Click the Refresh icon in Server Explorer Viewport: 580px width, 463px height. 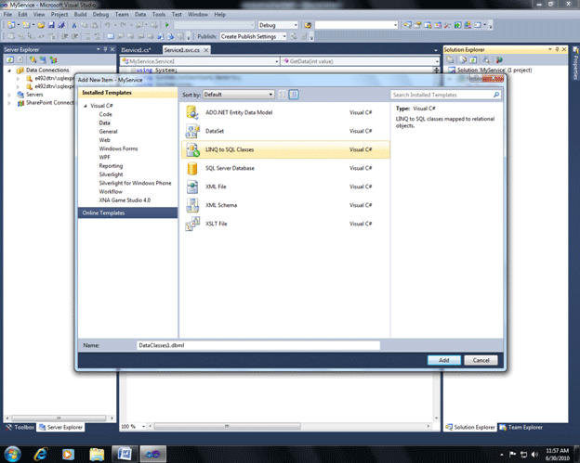10,59
